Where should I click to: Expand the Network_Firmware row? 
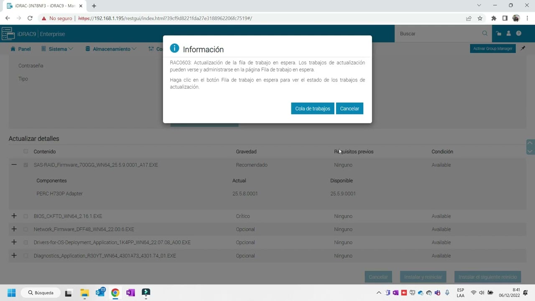point(14,229)
